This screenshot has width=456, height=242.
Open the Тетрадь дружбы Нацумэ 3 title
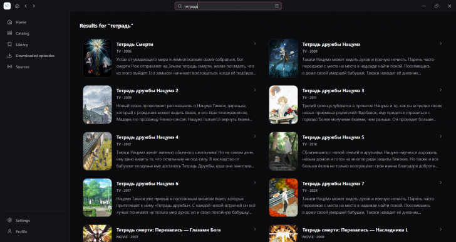[x=333, y=90]
